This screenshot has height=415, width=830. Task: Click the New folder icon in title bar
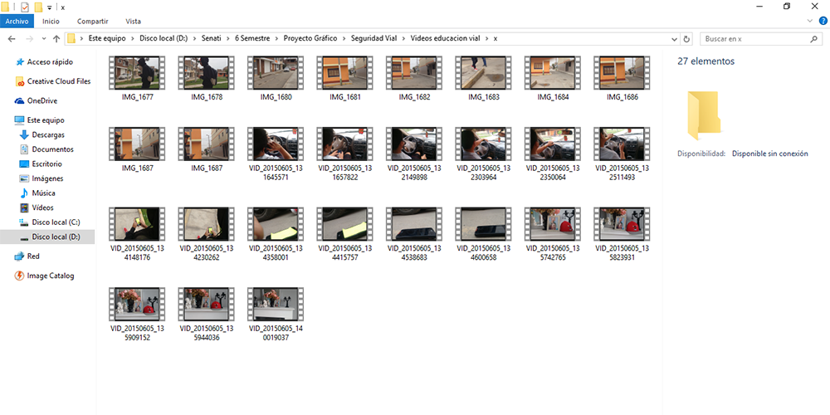tap(38, 7)
